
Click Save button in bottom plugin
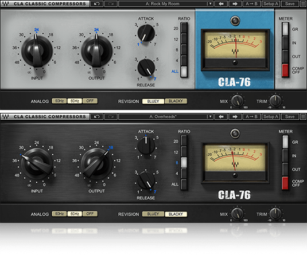pyautogui.click(x=290, y=117)
